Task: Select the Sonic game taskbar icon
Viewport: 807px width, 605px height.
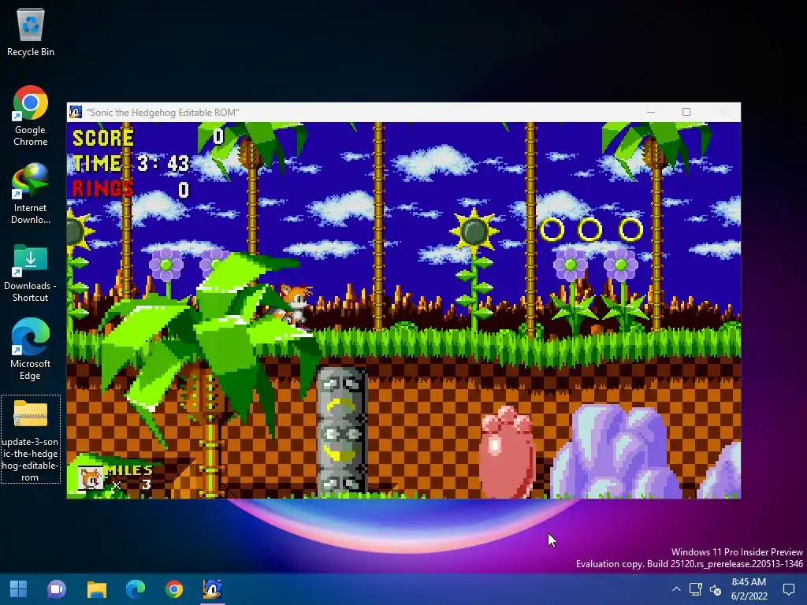Action: coord(213,589)
